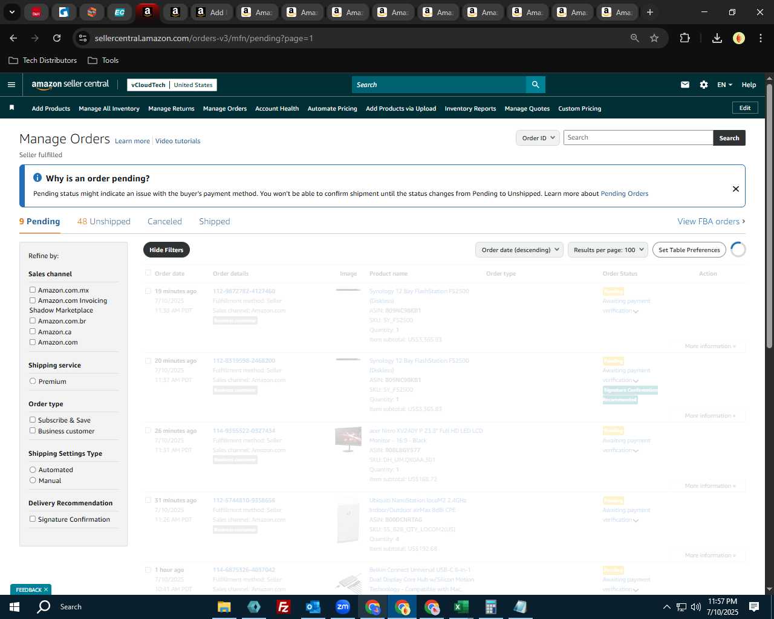
Task: Expand status details for order 114-9355522-0327434
Action: [636, 451]
